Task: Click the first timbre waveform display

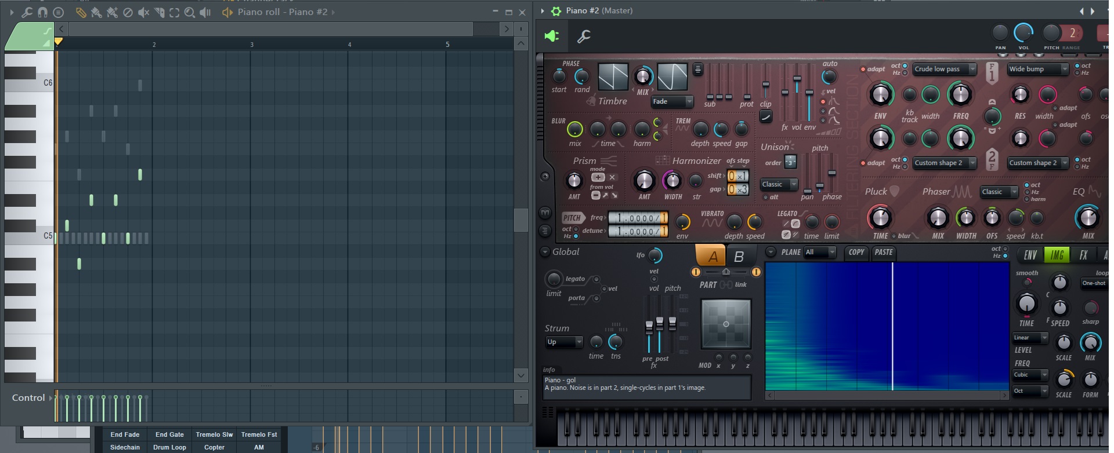Action: pyautogui.click(x=613, y=76)
